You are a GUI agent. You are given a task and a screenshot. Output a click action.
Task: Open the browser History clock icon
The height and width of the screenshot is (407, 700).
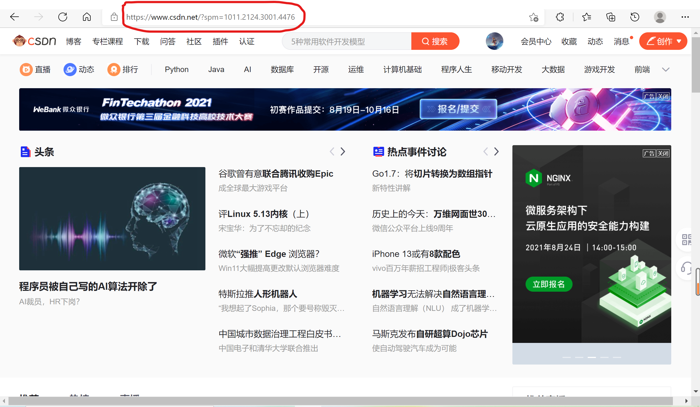635,17
